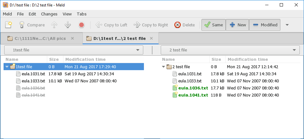Collapse the 1test file tree node
This screenshot has width=304, height=139.
(x=7, y=67)
